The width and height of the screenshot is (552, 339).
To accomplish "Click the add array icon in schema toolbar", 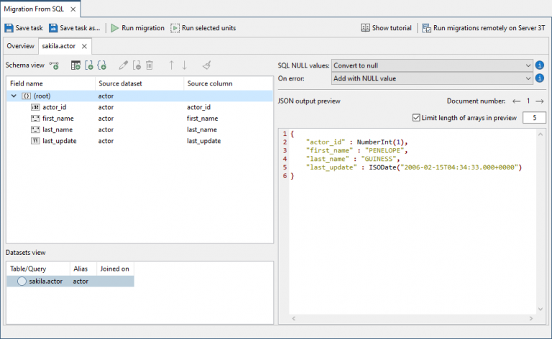I will click(89, 65).
